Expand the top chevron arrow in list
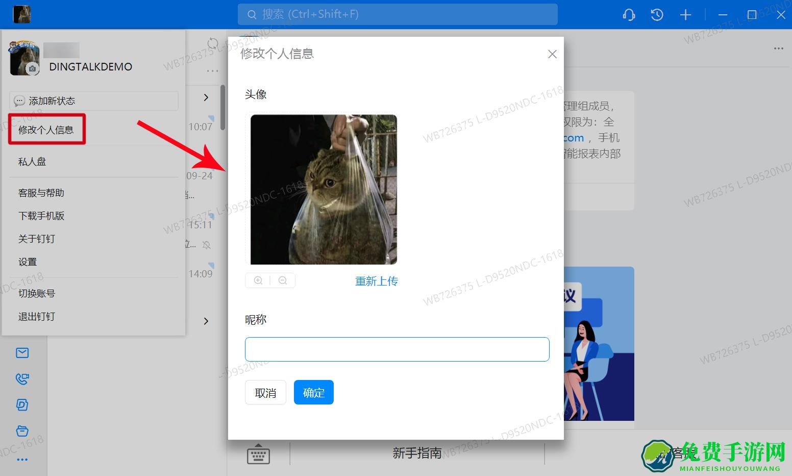This screenshot has width=792, height=476. pos(206,97)
